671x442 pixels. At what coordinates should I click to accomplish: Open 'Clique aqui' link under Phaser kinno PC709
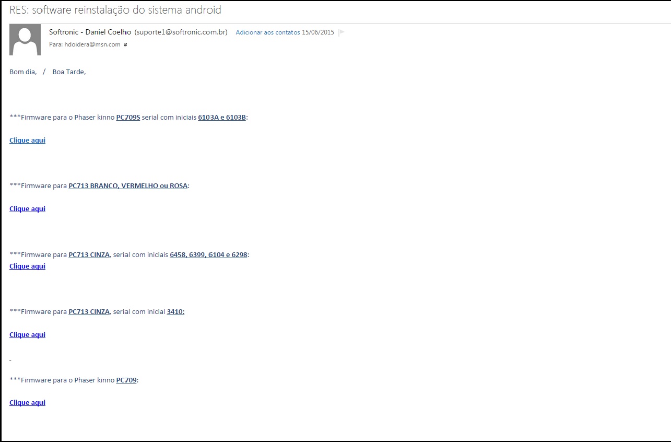pos(27,403)
